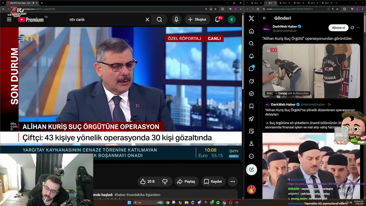The image size is (366, 206).
Task: Open the YouTube account avatar menu
Action: tap(232, 19)
